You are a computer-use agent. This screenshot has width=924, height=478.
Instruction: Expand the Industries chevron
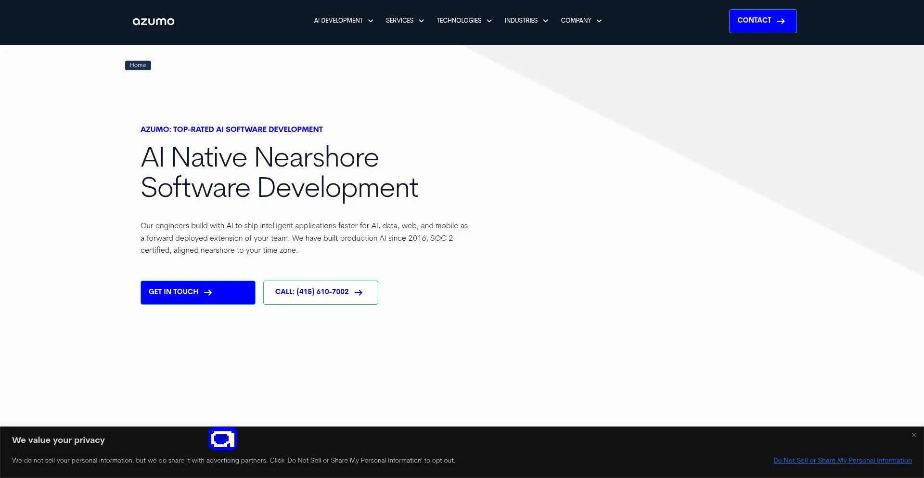tap(546, 21)
